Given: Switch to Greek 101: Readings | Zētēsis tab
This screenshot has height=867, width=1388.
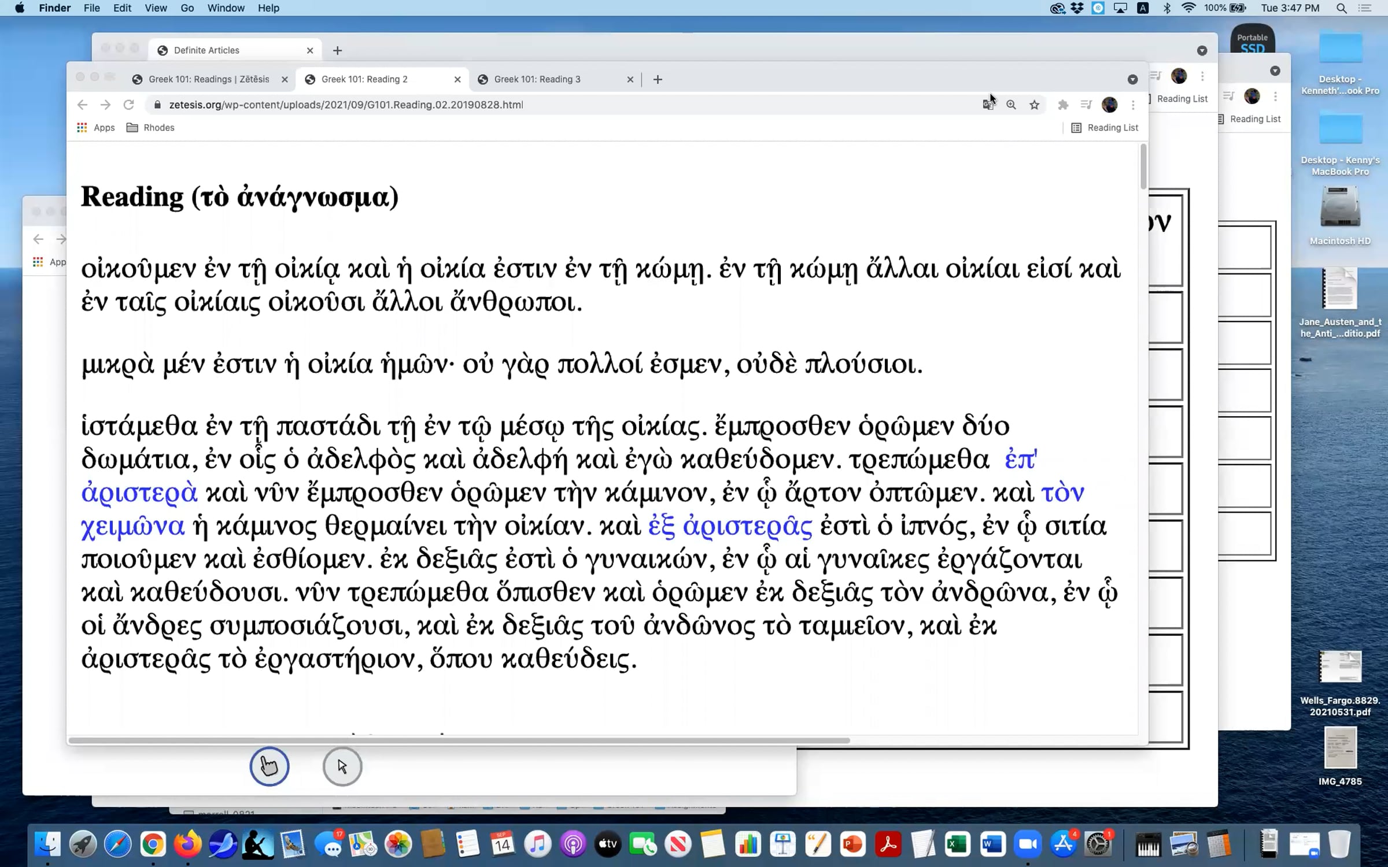Looking at the screenshot, I should point(208,79).
